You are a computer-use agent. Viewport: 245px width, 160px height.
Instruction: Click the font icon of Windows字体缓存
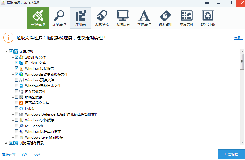pyautogui.click(x=21, y=120)
